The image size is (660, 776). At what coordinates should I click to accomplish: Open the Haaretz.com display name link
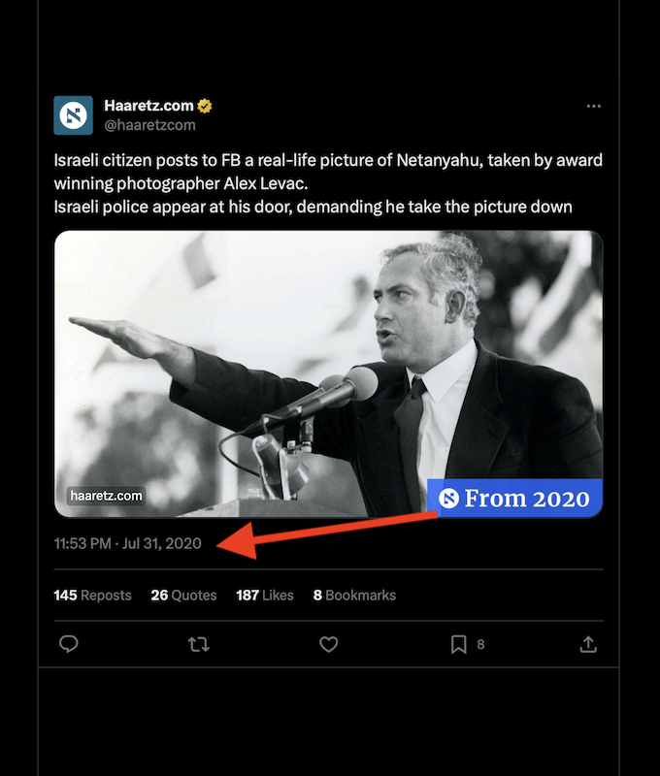pyautogui.click(x=148, y=106)
